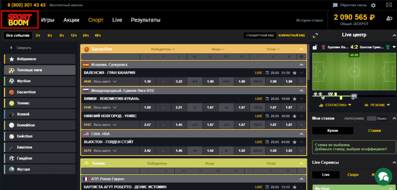Image resolution: width=397 pixels, height=190 pixels.
Task: Click the green shirt icon of Бентли team
Action: pyautogui.click(x=388, y=47)
